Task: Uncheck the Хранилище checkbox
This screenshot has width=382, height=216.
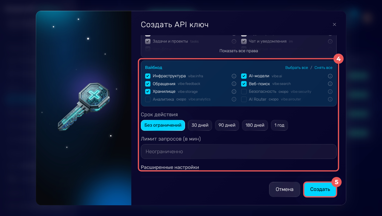Action: pos(148,92)
